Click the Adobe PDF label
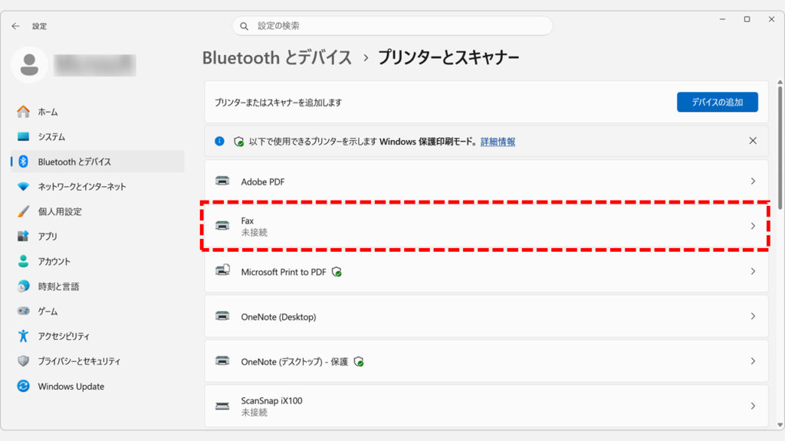Viewport: 785px width, 441px height. [263, 181]
